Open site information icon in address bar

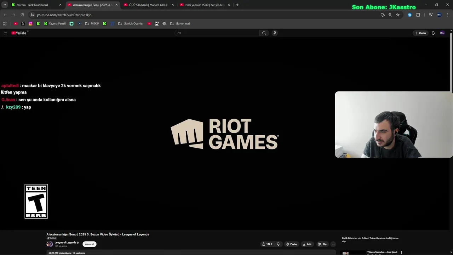pyautogui.click(x=32, y=15)
